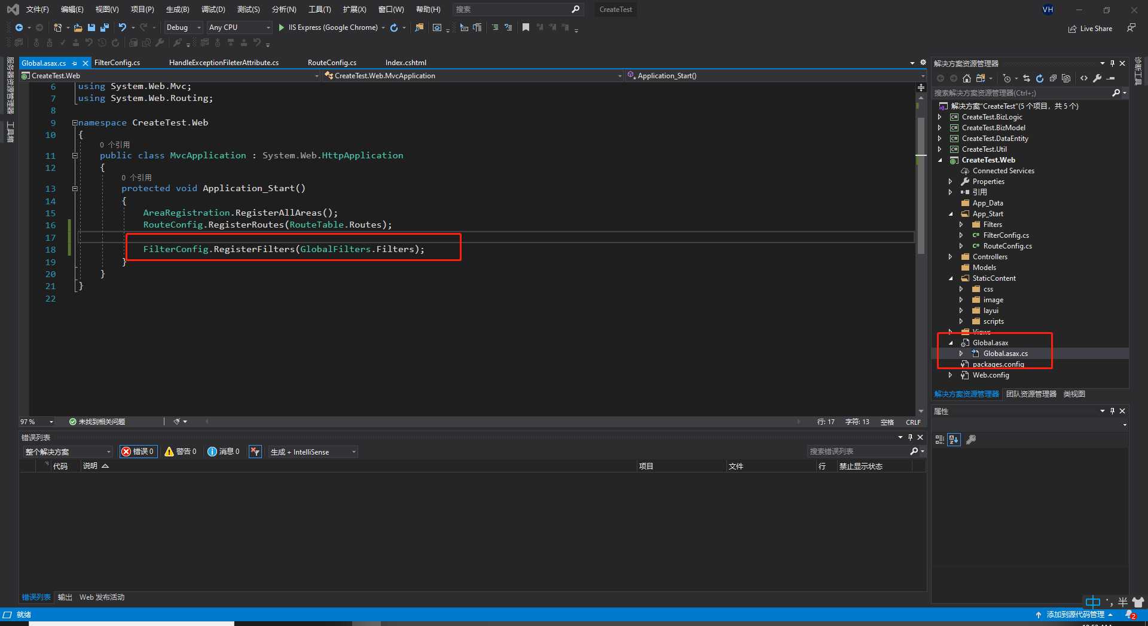Viewport: 1148px width, 626px height.
Task: Open the Debug configuration dropdown
Action: 183,27
